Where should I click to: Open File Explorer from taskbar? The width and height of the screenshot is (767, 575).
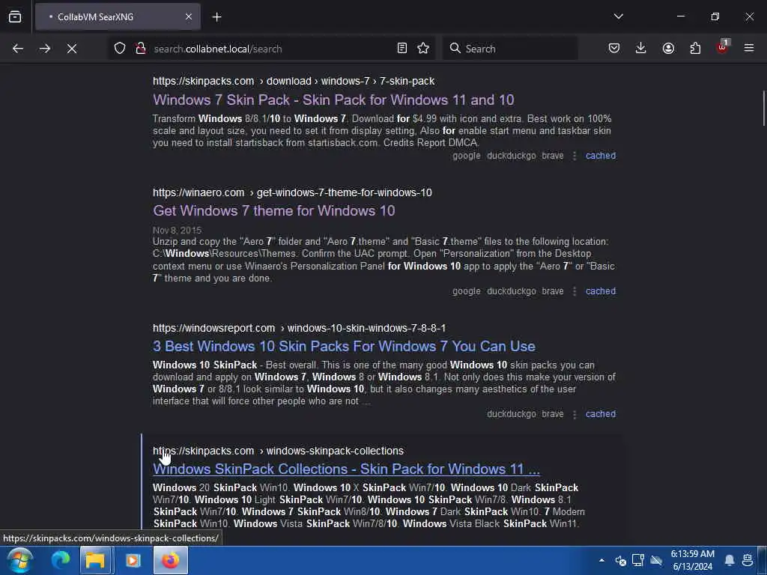[95, 560]
